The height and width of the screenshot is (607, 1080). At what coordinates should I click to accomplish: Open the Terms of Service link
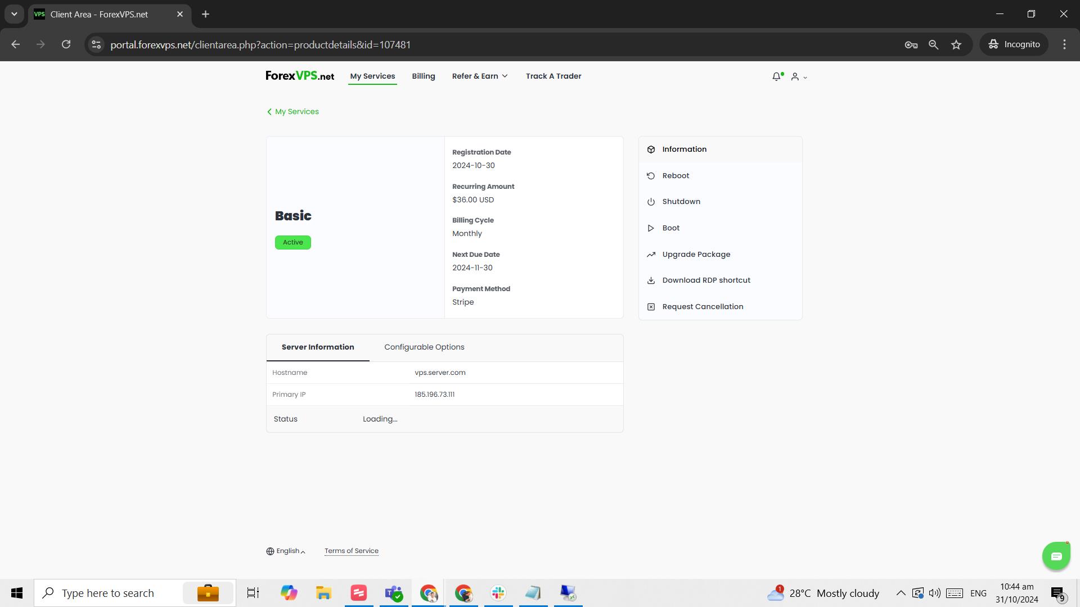click(352, 551)
